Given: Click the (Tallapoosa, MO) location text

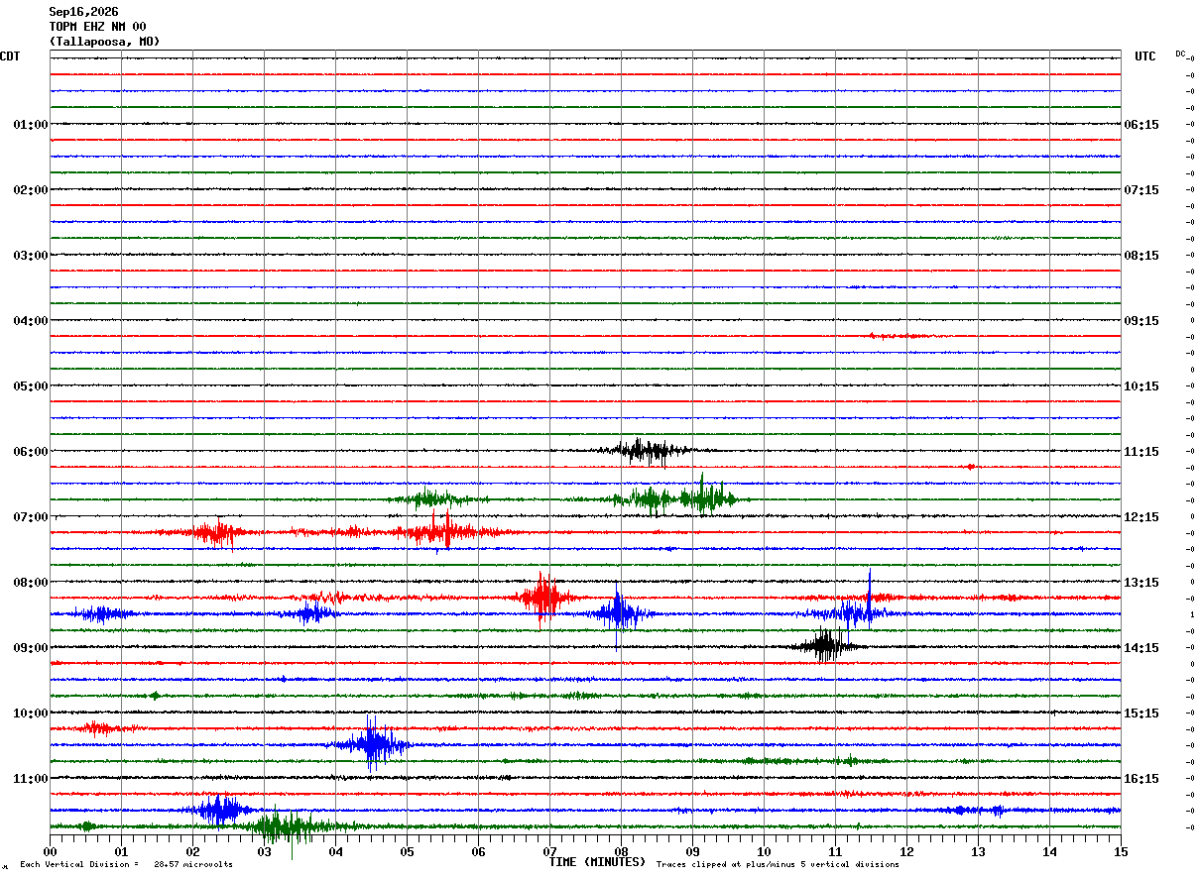Looking at the screenshot, I should (104, 42).
